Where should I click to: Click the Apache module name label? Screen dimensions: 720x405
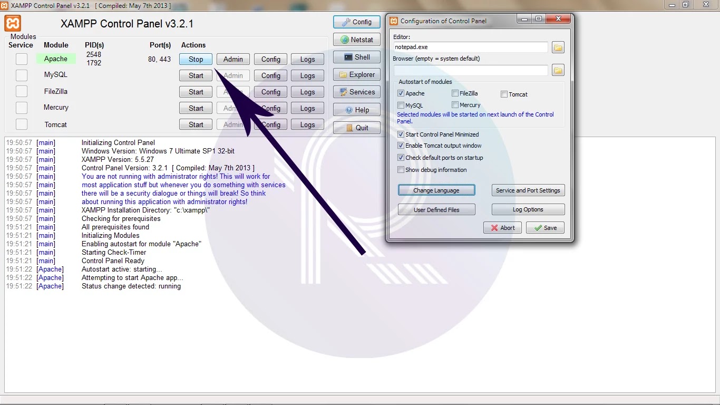pos(56,59)
